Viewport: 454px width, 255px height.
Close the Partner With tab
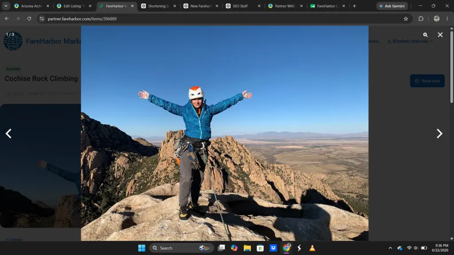click(301, 6)
